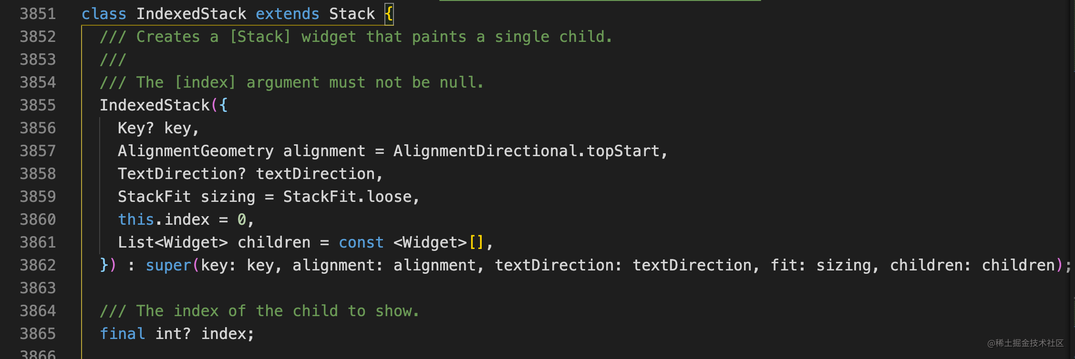Click line number 3851 in the gutter
The width and height of the screenshot is (1075, 359).
tap(38, 14)
